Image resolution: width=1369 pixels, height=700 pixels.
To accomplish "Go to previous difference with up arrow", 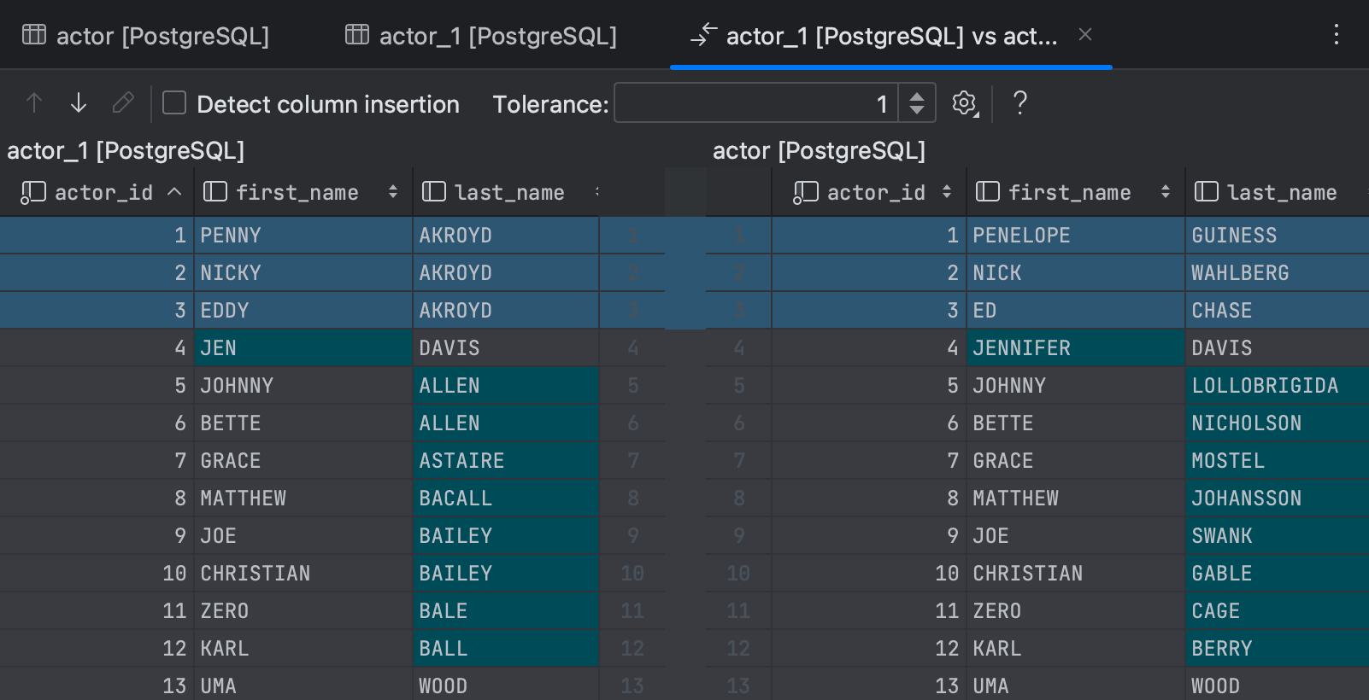I will [34, 103].
